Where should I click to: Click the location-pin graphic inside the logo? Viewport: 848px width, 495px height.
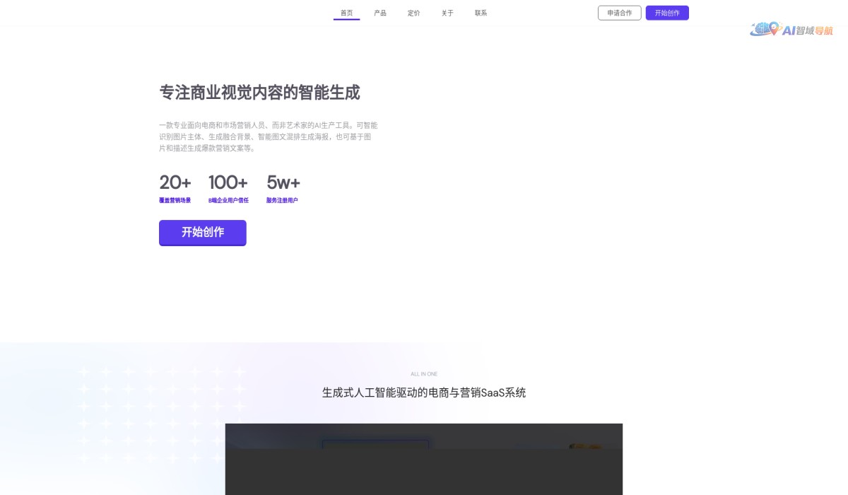click(774, 30)
